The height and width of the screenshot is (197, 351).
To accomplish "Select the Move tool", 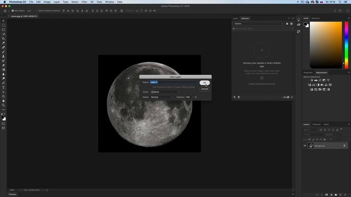I will 3,21.
